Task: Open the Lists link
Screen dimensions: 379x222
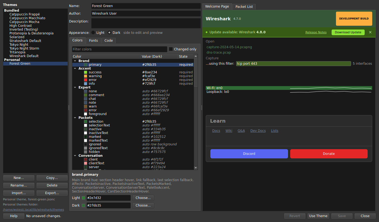Action: pos(275,131)
